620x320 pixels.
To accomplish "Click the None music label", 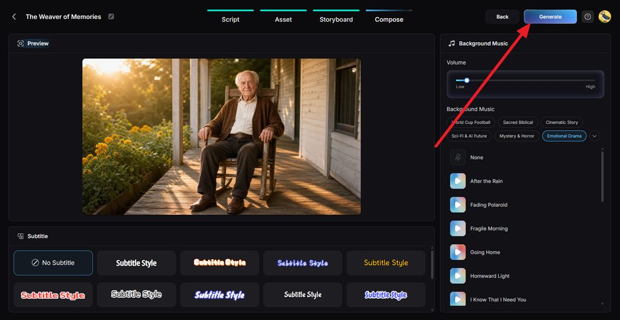I will [x=477, y=157].
